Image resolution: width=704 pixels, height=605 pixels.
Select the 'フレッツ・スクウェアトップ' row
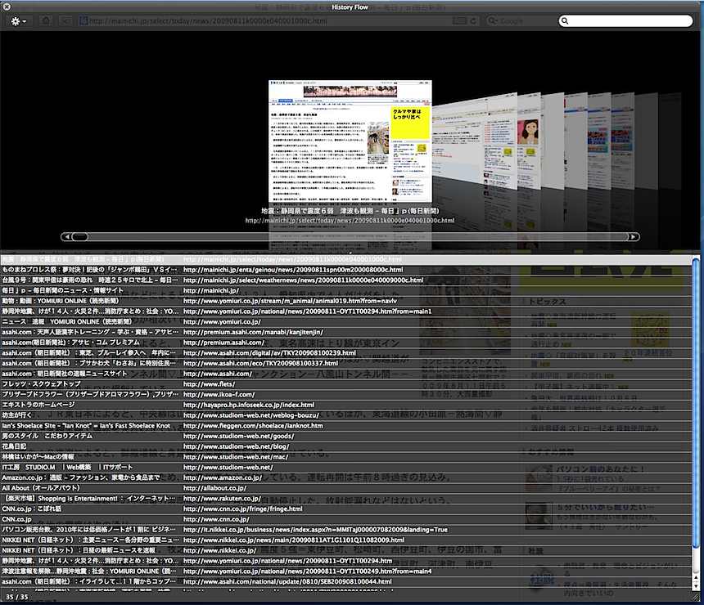coord(345,384)
